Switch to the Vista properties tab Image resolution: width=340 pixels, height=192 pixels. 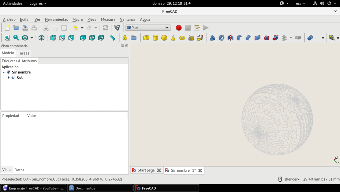click(x=6, y=170)
